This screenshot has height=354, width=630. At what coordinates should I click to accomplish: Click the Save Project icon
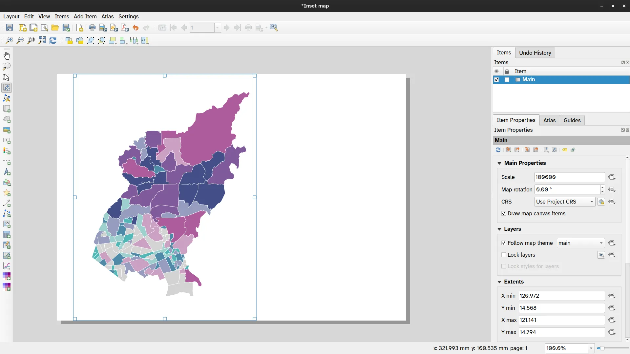coord(10,28)
